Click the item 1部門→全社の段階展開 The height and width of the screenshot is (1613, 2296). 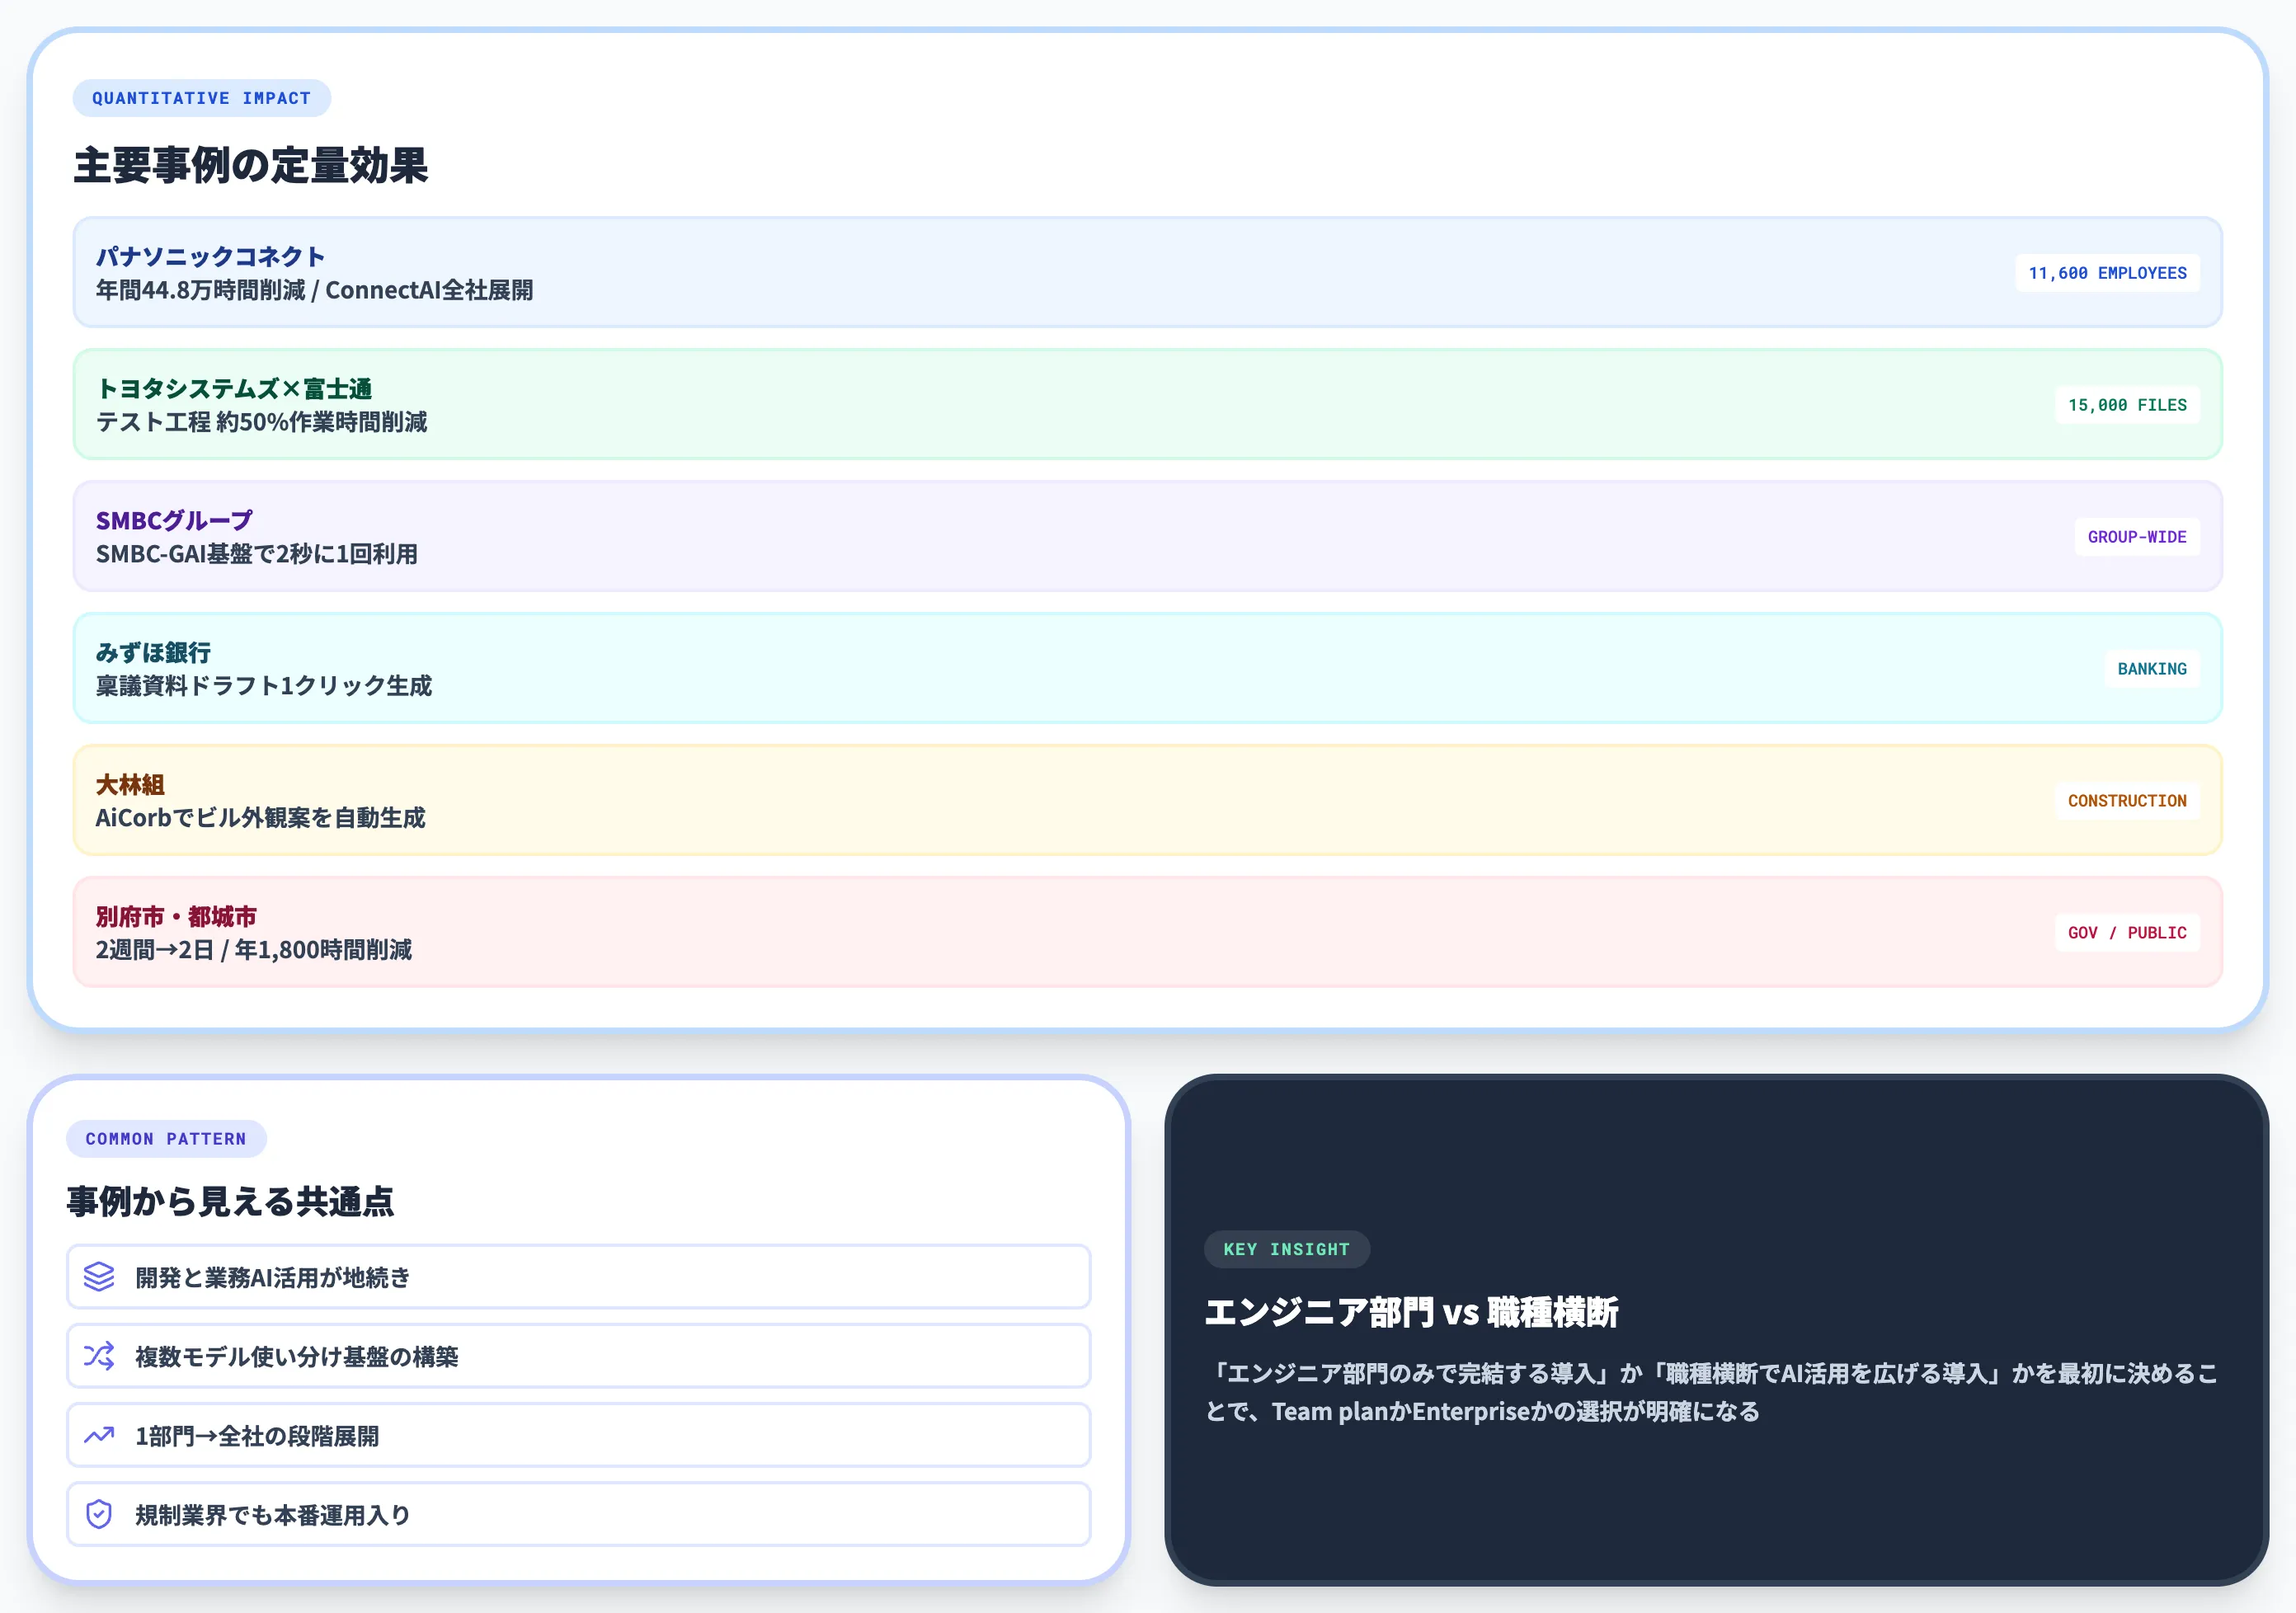(x=578, y=1435)
